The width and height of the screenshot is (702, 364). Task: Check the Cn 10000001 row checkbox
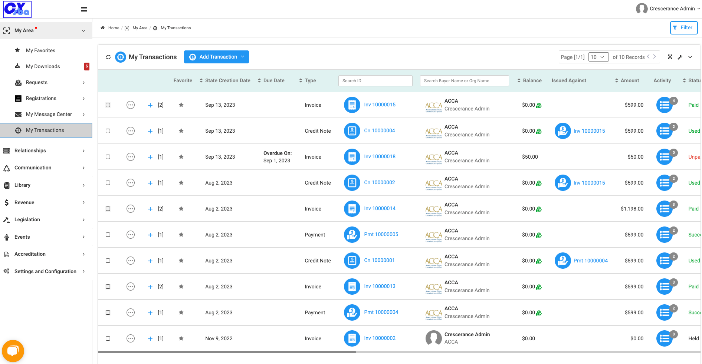(108, 261)
